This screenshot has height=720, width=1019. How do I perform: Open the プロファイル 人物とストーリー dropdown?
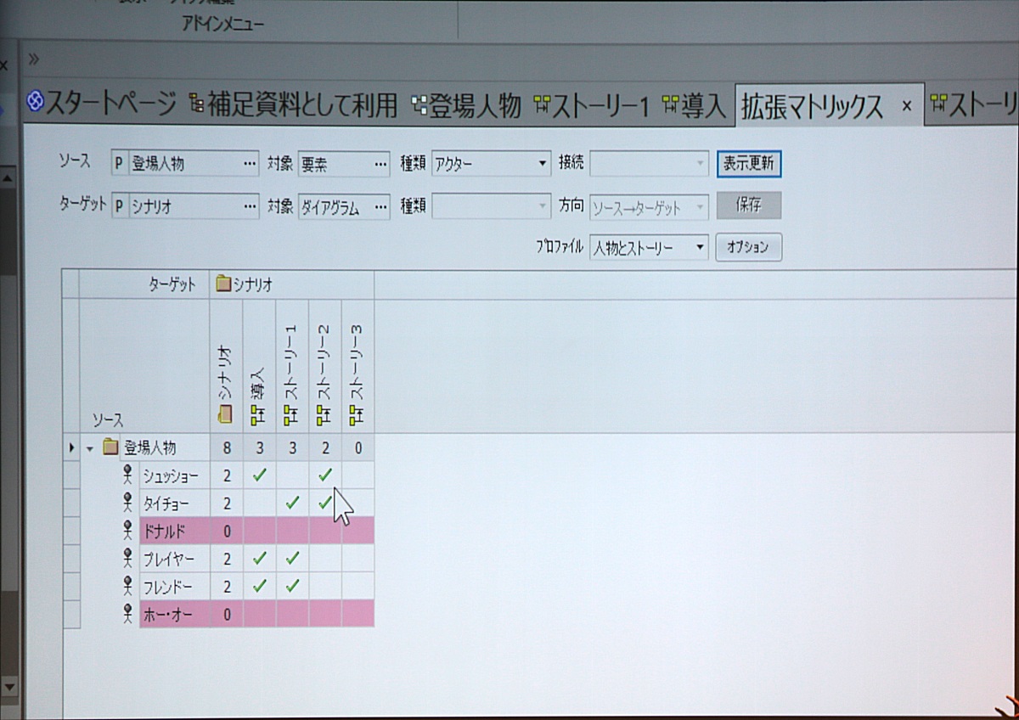[x=700, y=248]
